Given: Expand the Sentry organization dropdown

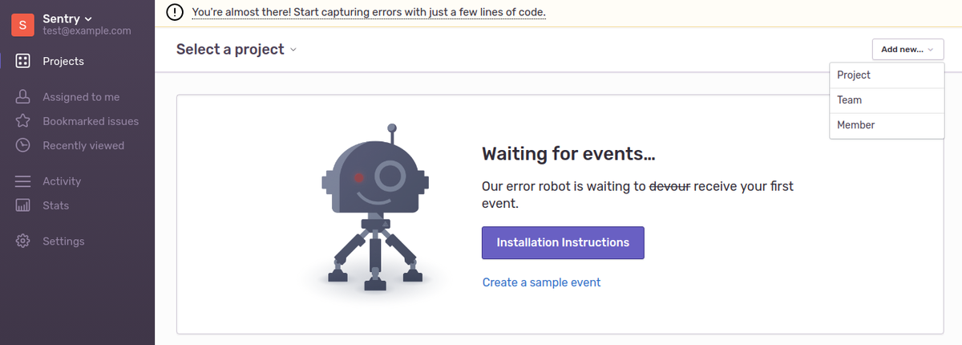Looking at the screenshot, I should (x=67, y=18).
